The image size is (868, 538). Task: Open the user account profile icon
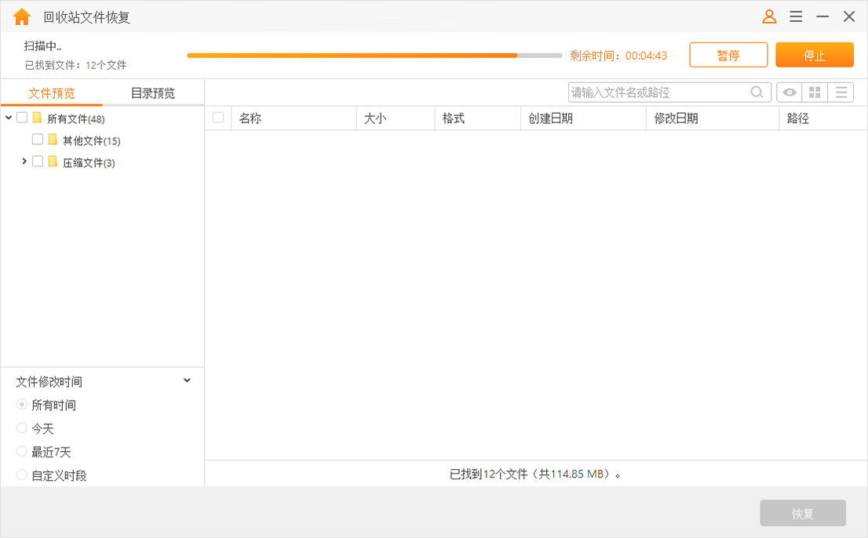click(769, 16)
